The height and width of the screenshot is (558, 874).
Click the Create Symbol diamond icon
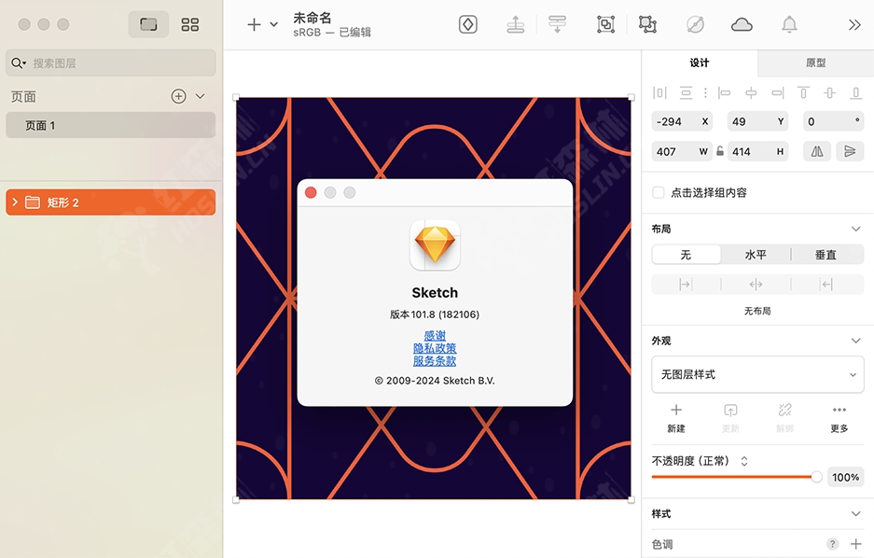[467, 24]
